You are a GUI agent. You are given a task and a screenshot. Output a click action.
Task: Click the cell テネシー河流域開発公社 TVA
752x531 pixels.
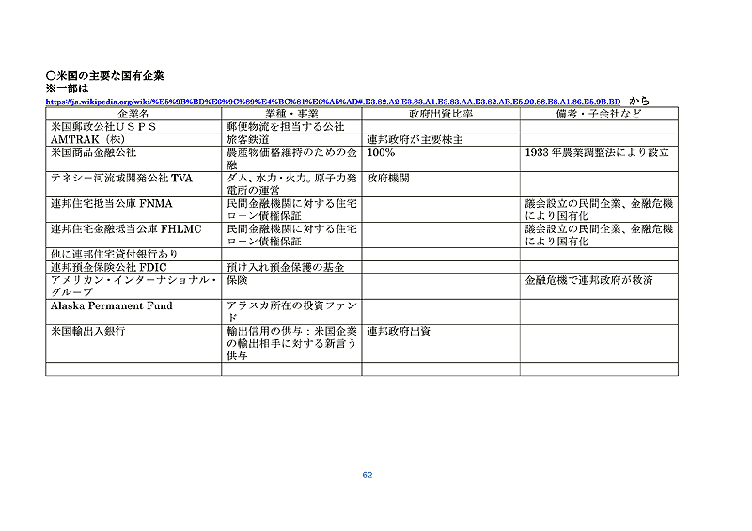coord(133,184)
